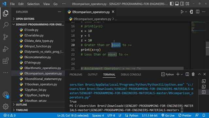
Task: Start Go Live server
Action: [168, 115]
